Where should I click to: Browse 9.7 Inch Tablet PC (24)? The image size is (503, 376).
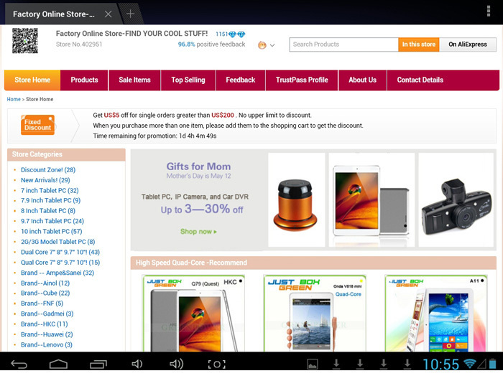52,221
